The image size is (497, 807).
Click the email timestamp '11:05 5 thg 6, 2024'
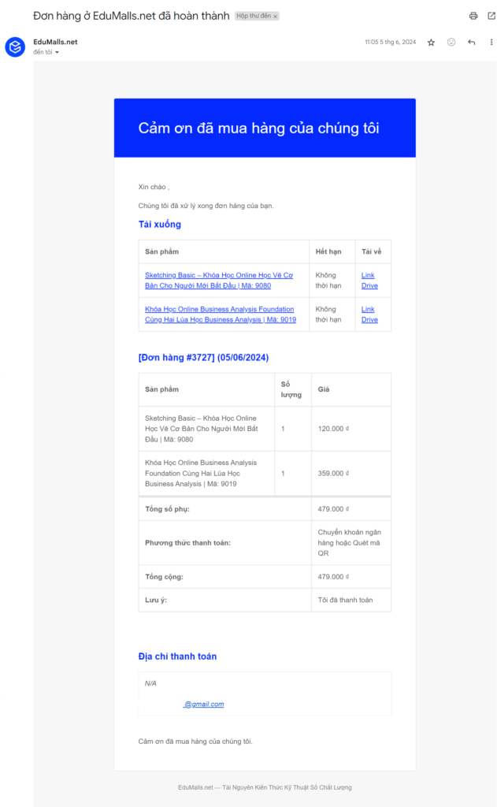(x=390, y=43)
